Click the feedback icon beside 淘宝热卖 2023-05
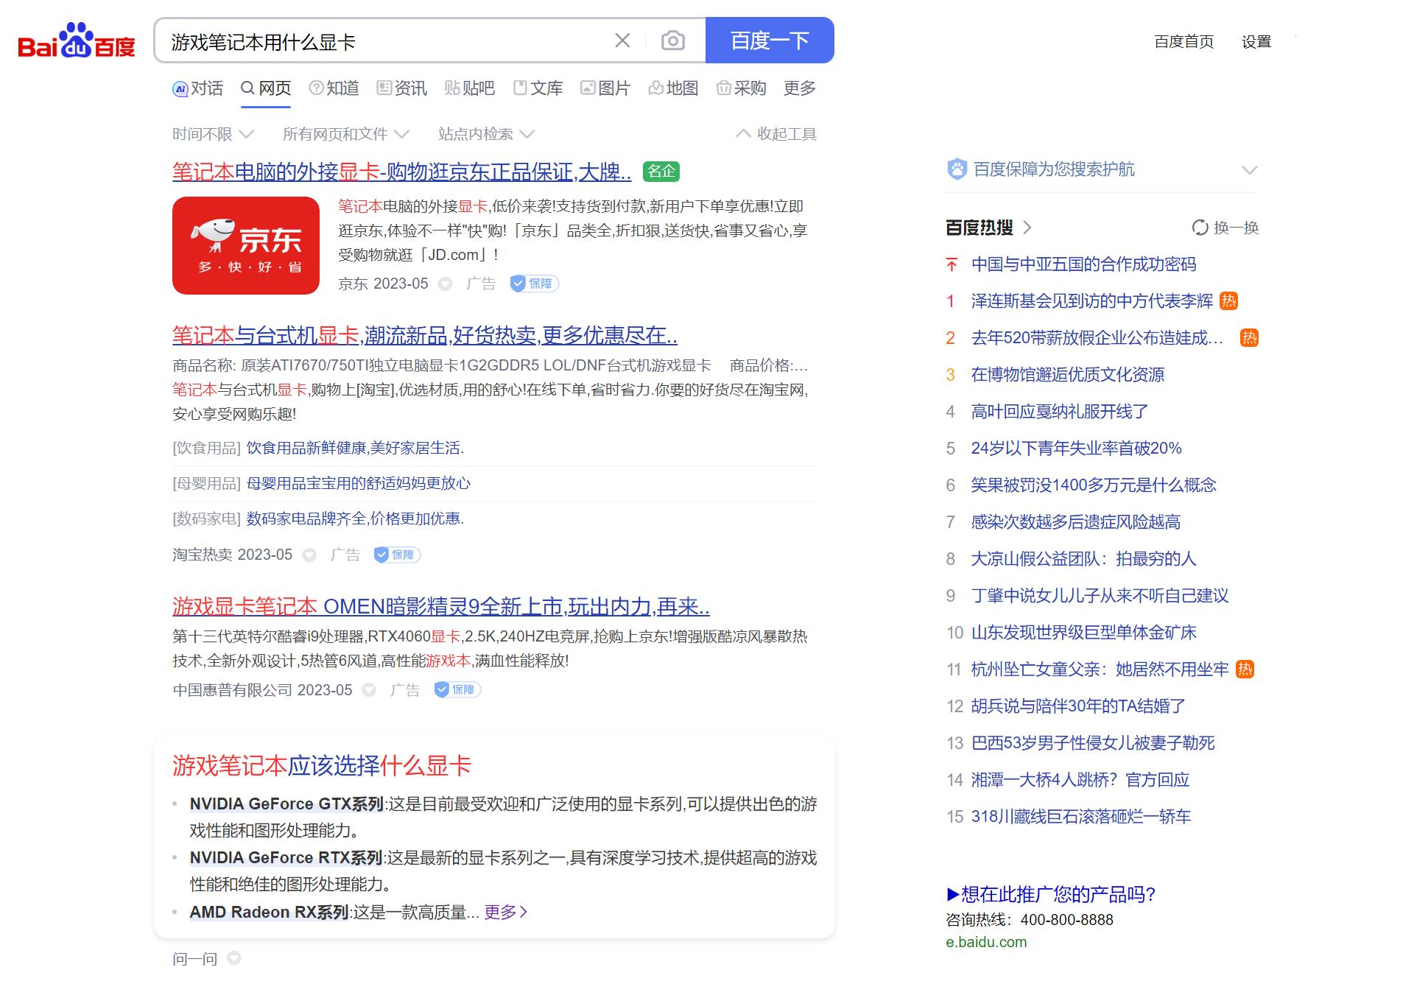The width and height of the screenshot is (1414, 981). [x=309, y=555]
